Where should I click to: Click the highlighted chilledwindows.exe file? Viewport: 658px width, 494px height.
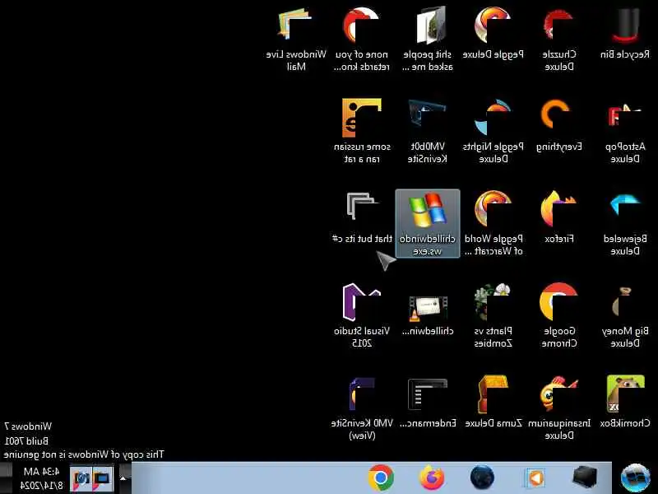click(428, 223)
